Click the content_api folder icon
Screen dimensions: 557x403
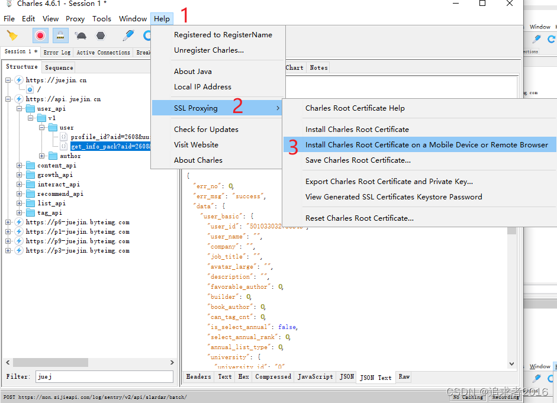(x=31, y=166)
